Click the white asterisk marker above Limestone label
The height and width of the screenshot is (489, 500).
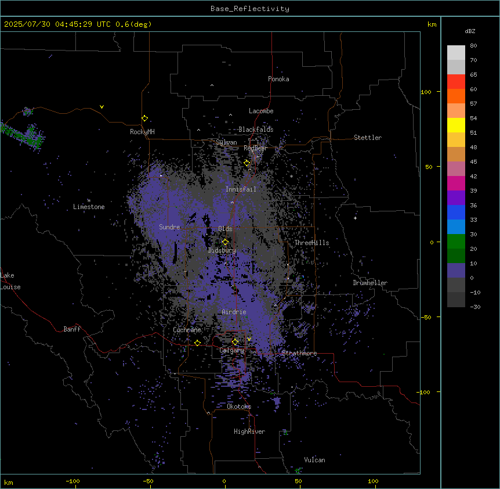89,200
